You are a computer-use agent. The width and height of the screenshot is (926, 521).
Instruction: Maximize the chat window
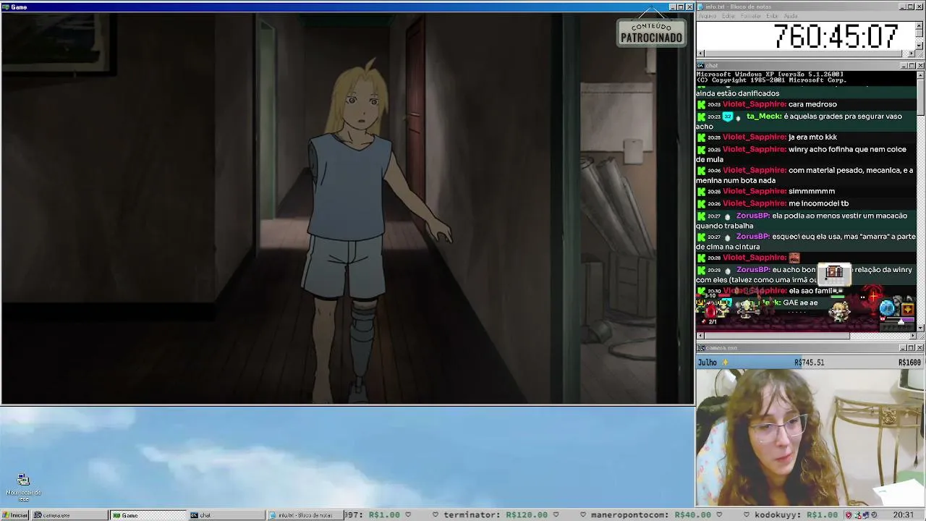tap(911, 66)
